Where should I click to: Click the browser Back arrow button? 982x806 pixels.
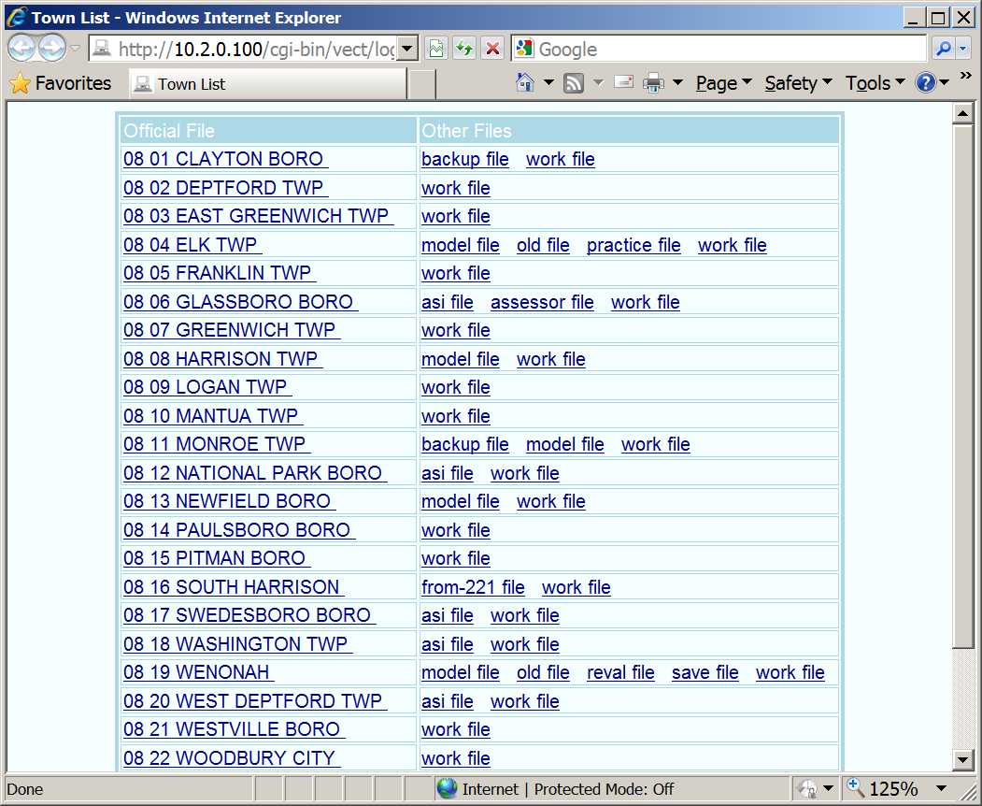point(22,49)
